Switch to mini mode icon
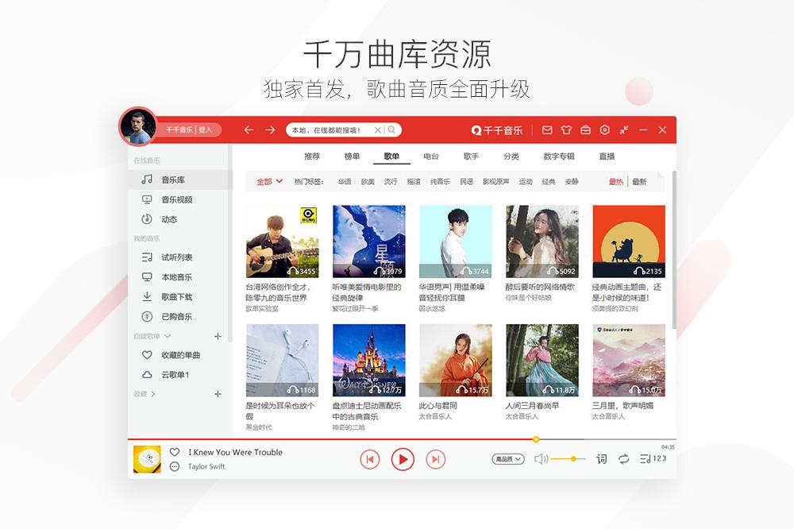Viewport: 794px width, 529px height. pos(624,130)
